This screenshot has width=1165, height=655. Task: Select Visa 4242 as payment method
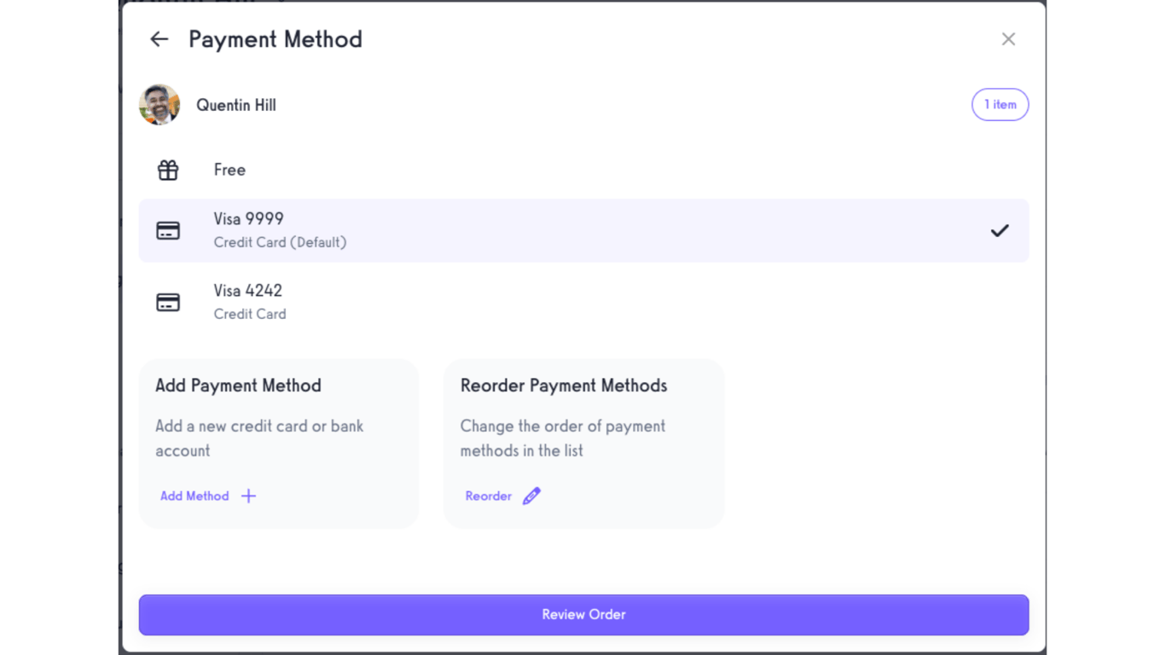(x=583, y=302)
